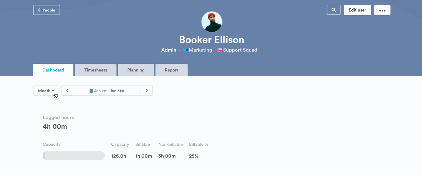Click the capacity progress bar
Viewport: 422px width, 175px height.
click(74, 156)
